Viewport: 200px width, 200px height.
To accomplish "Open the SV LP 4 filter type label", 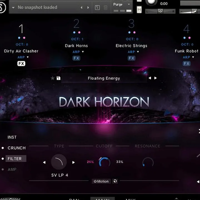I will click(59, 175).
